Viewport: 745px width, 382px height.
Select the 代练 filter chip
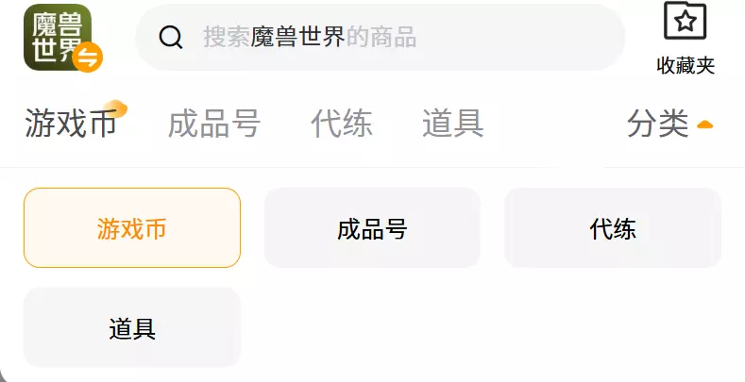click(613, 228)
